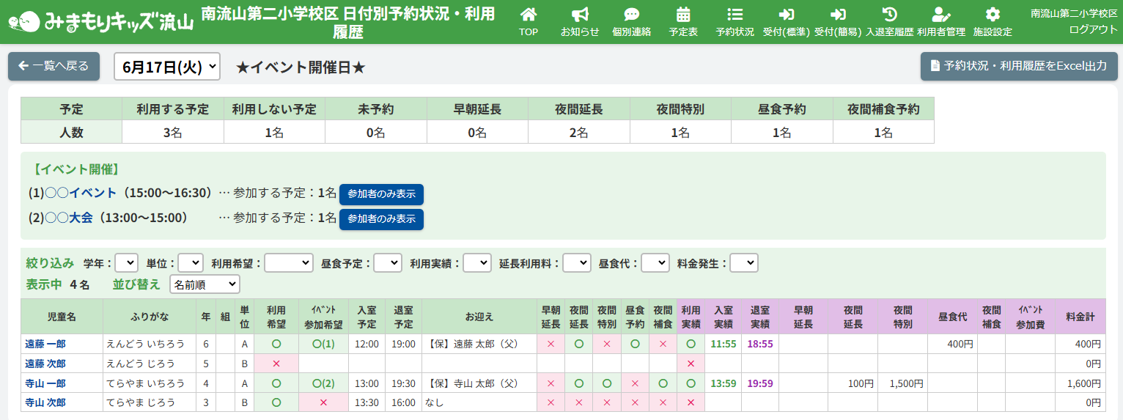Click the Excel出力 export button

pos(1019,66)
